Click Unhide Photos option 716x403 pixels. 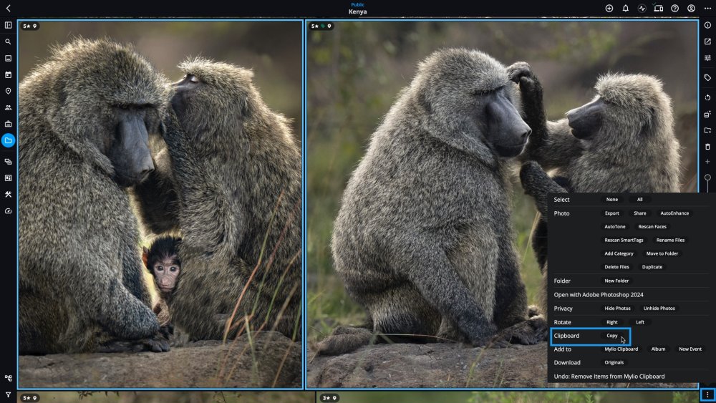[659, 309]
